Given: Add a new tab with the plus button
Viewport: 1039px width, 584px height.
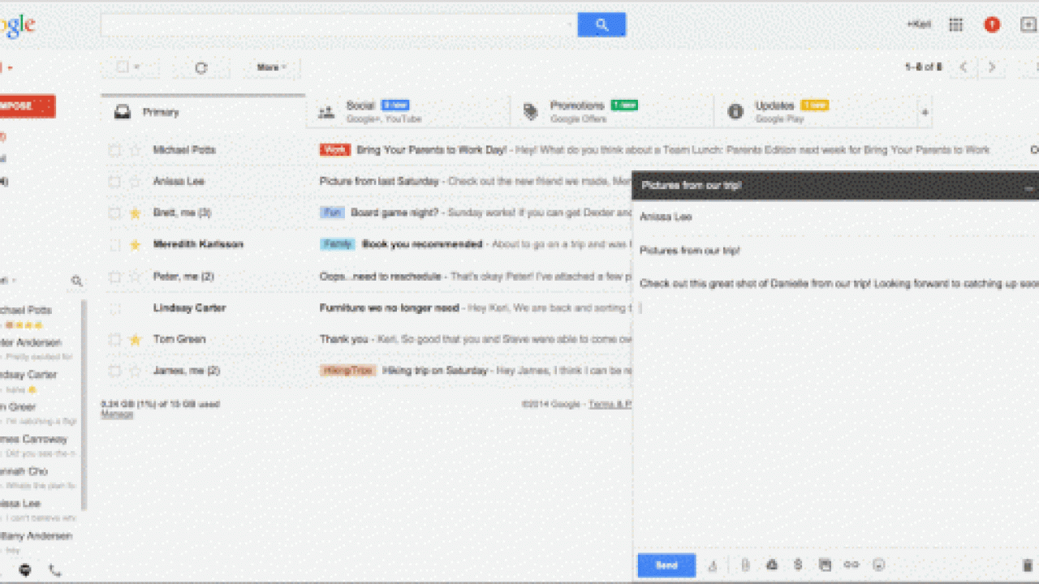Looking at the screenshot, I should coord(925,112).
